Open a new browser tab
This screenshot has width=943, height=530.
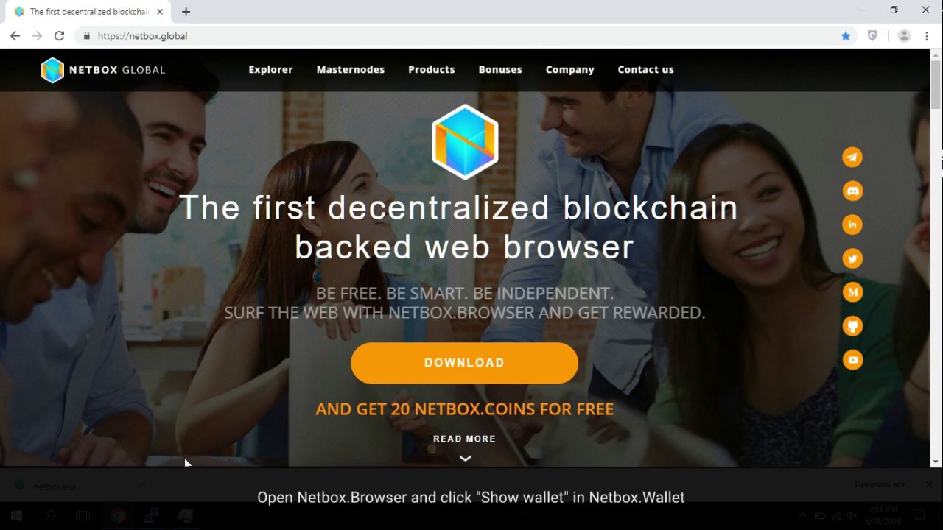(x=186, y=12)
